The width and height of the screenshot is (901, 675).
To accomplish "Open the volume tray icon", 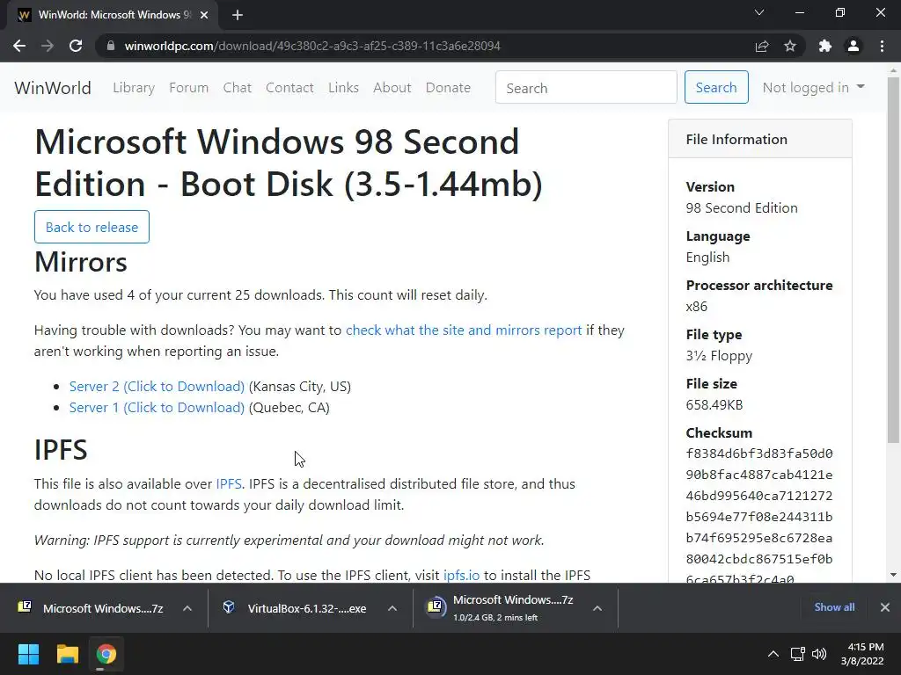I will click(x=819, y=654).
